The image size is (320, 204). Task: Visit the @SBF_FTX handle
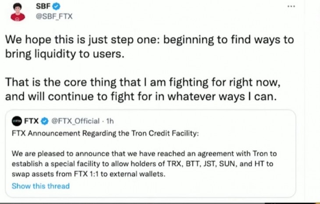[x=54, y=16]
